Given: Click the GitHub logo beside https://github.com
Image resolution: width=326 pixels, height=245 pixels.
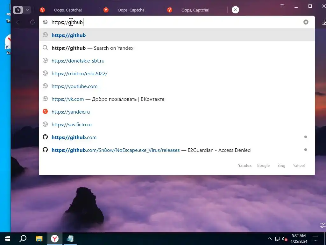Looking at the screenshot, I should click(45, 137).
